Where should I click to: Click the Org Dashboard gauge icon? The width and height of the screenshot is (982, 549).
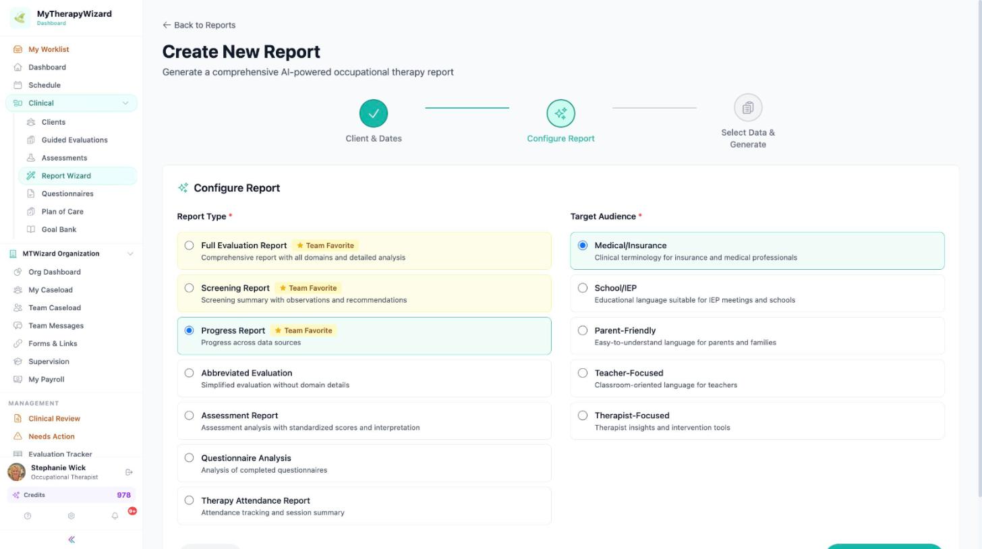tap(18, 272)
